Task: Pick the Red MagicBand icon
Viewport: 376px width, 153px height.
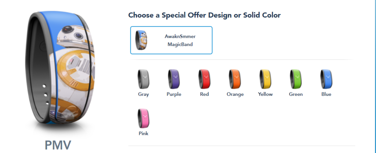Action: click(204, 79)
